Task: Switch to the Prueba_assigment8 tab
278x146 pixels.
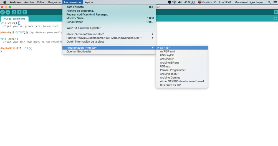Action: point(14,19)
